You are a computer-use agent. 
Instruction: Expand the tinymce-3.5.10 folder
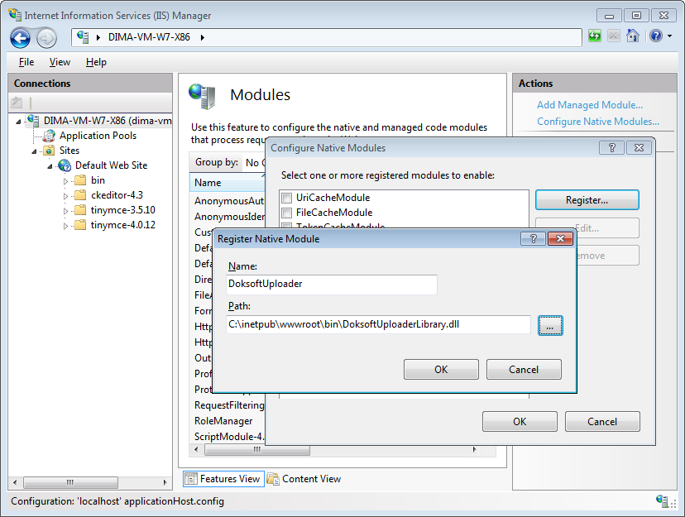pos(66,211)
